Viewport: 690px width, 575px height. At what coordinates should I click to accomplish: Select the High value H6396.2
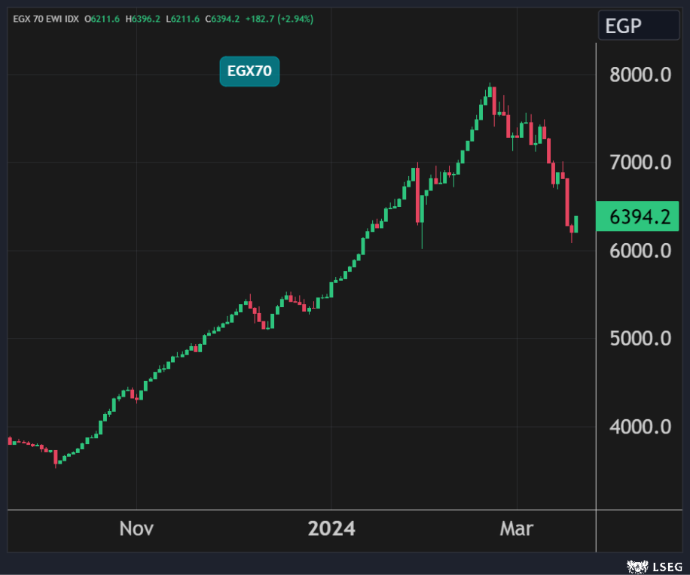(143, 17)
